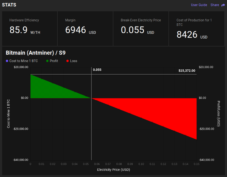Screen dimensions: 227x177
Task: Toggle the green Profit legend marker
Action: coord(47,61)
